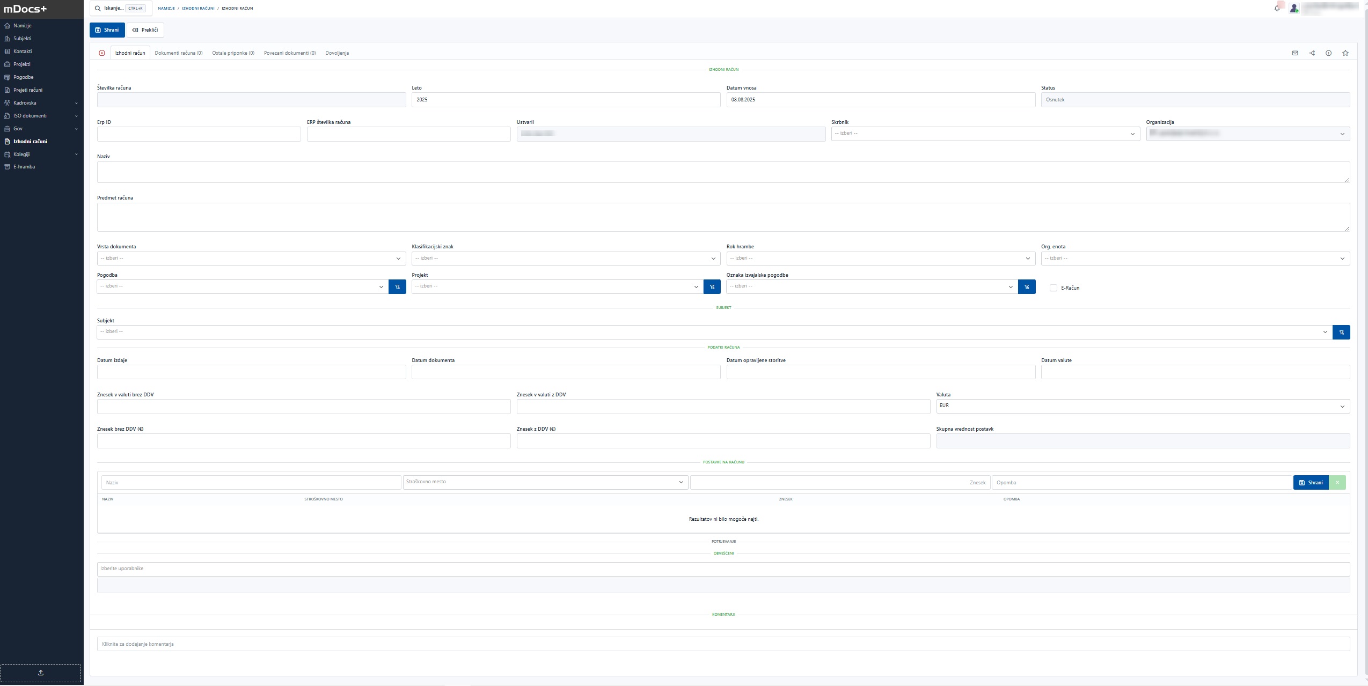Expand the Skrbnik dropdown
Viewport: 1368px width, 686px height.
click(x=985, y=134)
